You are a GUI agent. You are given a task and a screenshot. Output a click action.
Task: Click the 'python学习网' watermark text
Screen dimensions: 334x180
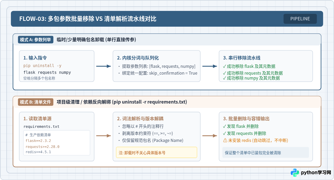[x=316, y=173]
